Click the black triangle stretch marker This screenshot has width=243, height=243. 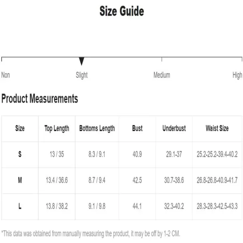81,61
